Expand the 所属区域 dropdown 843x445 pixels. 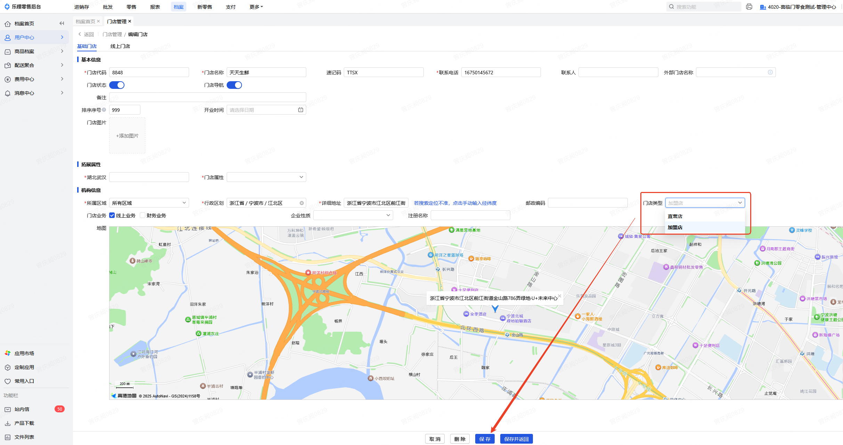pyautogui.click(x=149, y=203)
